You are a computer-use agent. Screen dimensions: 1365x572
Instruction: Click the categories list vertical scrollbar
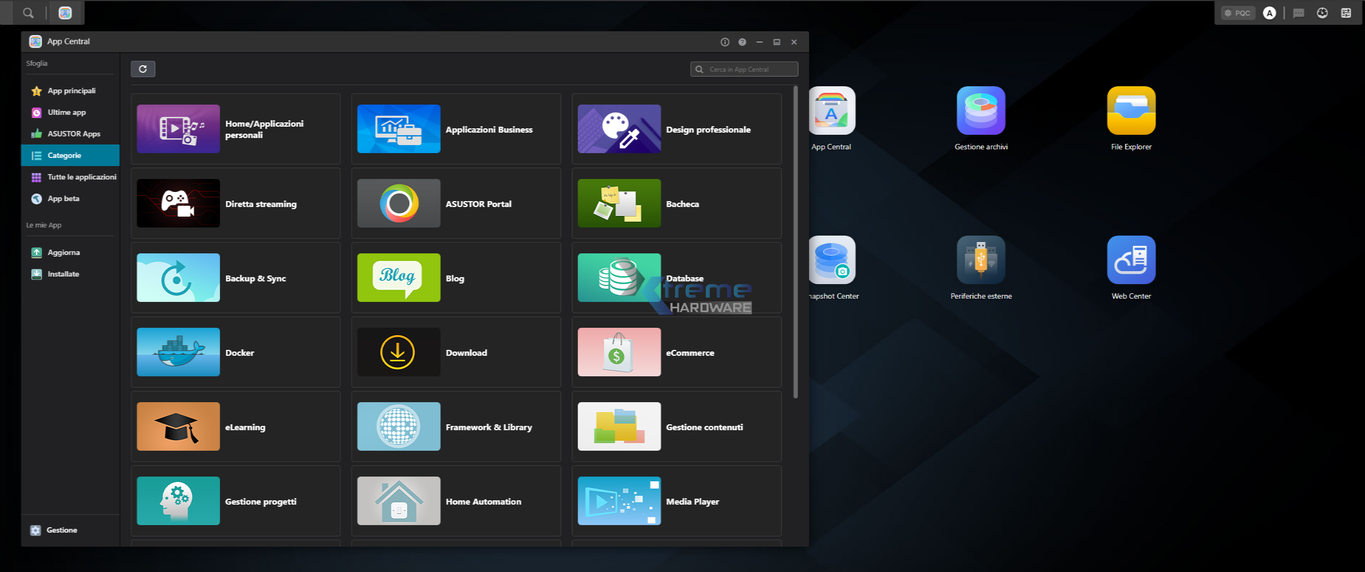tap(795, 242)
